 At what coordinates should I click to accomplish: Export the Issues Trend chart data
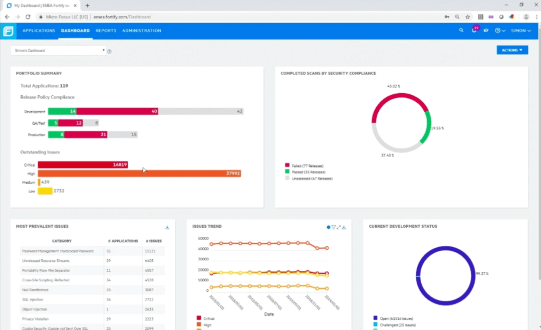344,227
